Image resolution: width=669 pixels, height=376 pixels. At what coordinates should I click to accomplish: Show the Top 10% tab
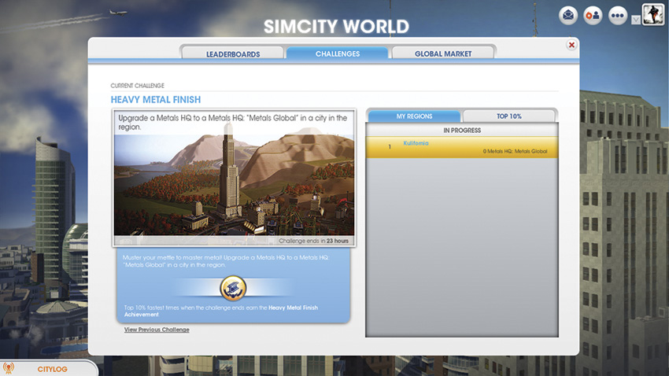coord(508,116)
